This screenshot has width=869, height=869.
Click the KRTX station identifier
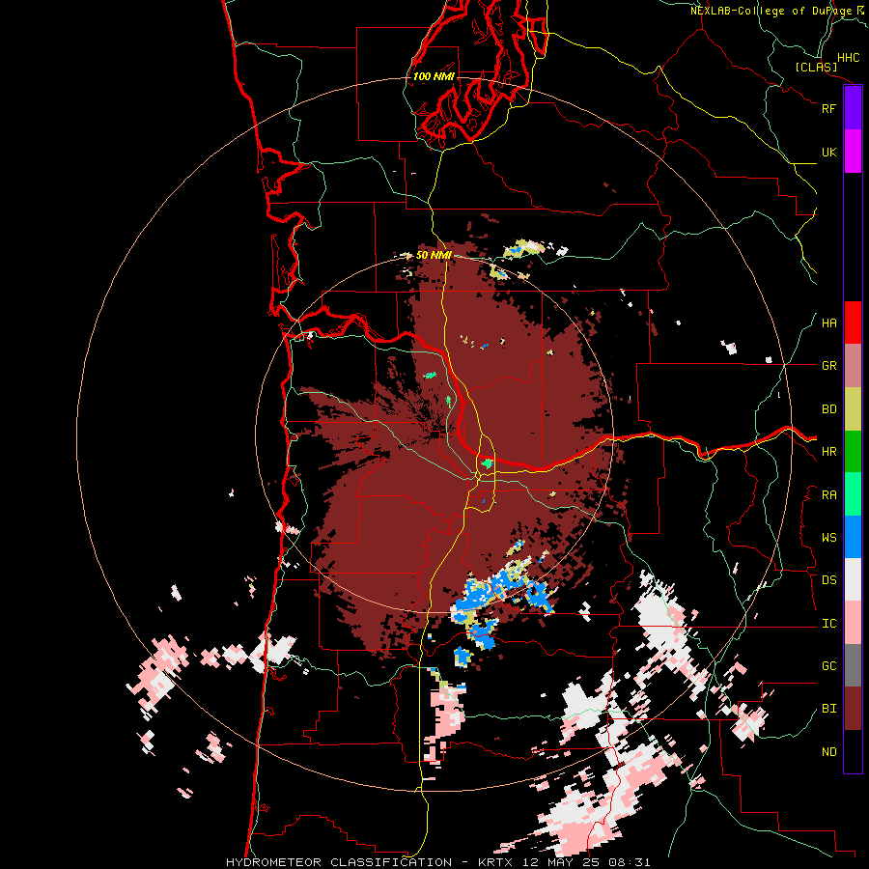497,862
